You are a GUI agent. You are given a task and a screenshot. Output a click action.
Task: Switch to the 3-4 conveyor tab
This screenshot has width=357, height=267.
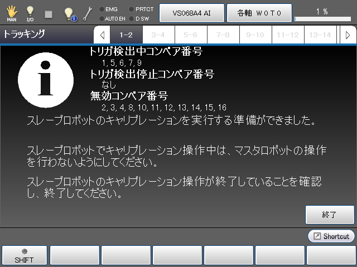point(158,35)
